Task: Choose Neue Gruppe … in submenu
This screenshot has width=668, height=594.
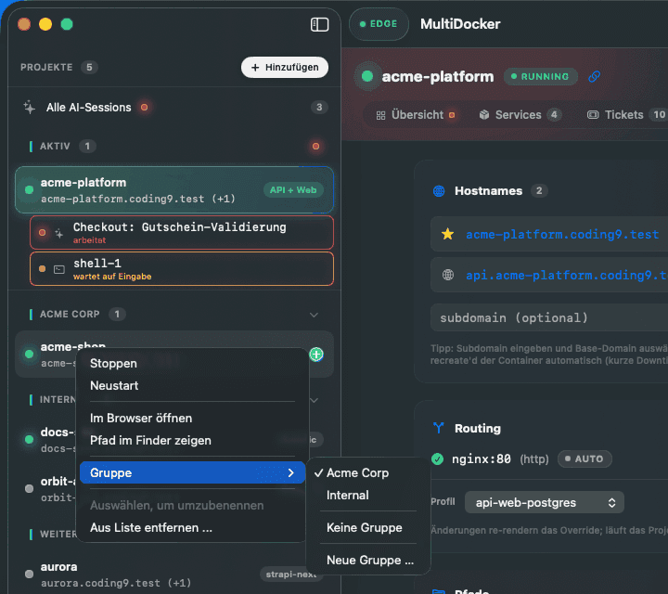Action: click(x=370, y=560)
